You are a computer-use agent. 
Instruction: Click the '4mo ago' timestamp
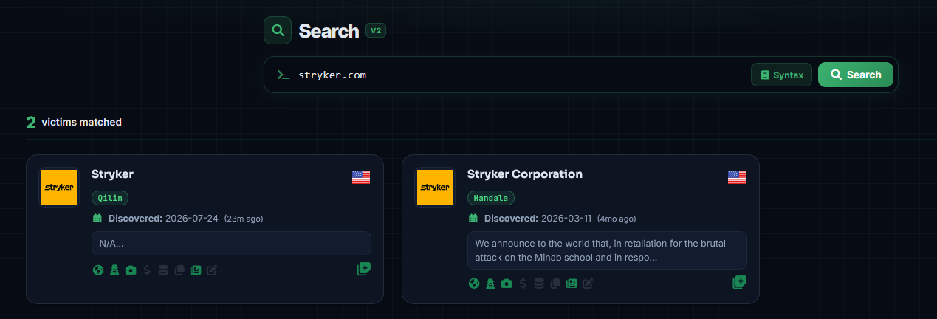click(617, 219)
